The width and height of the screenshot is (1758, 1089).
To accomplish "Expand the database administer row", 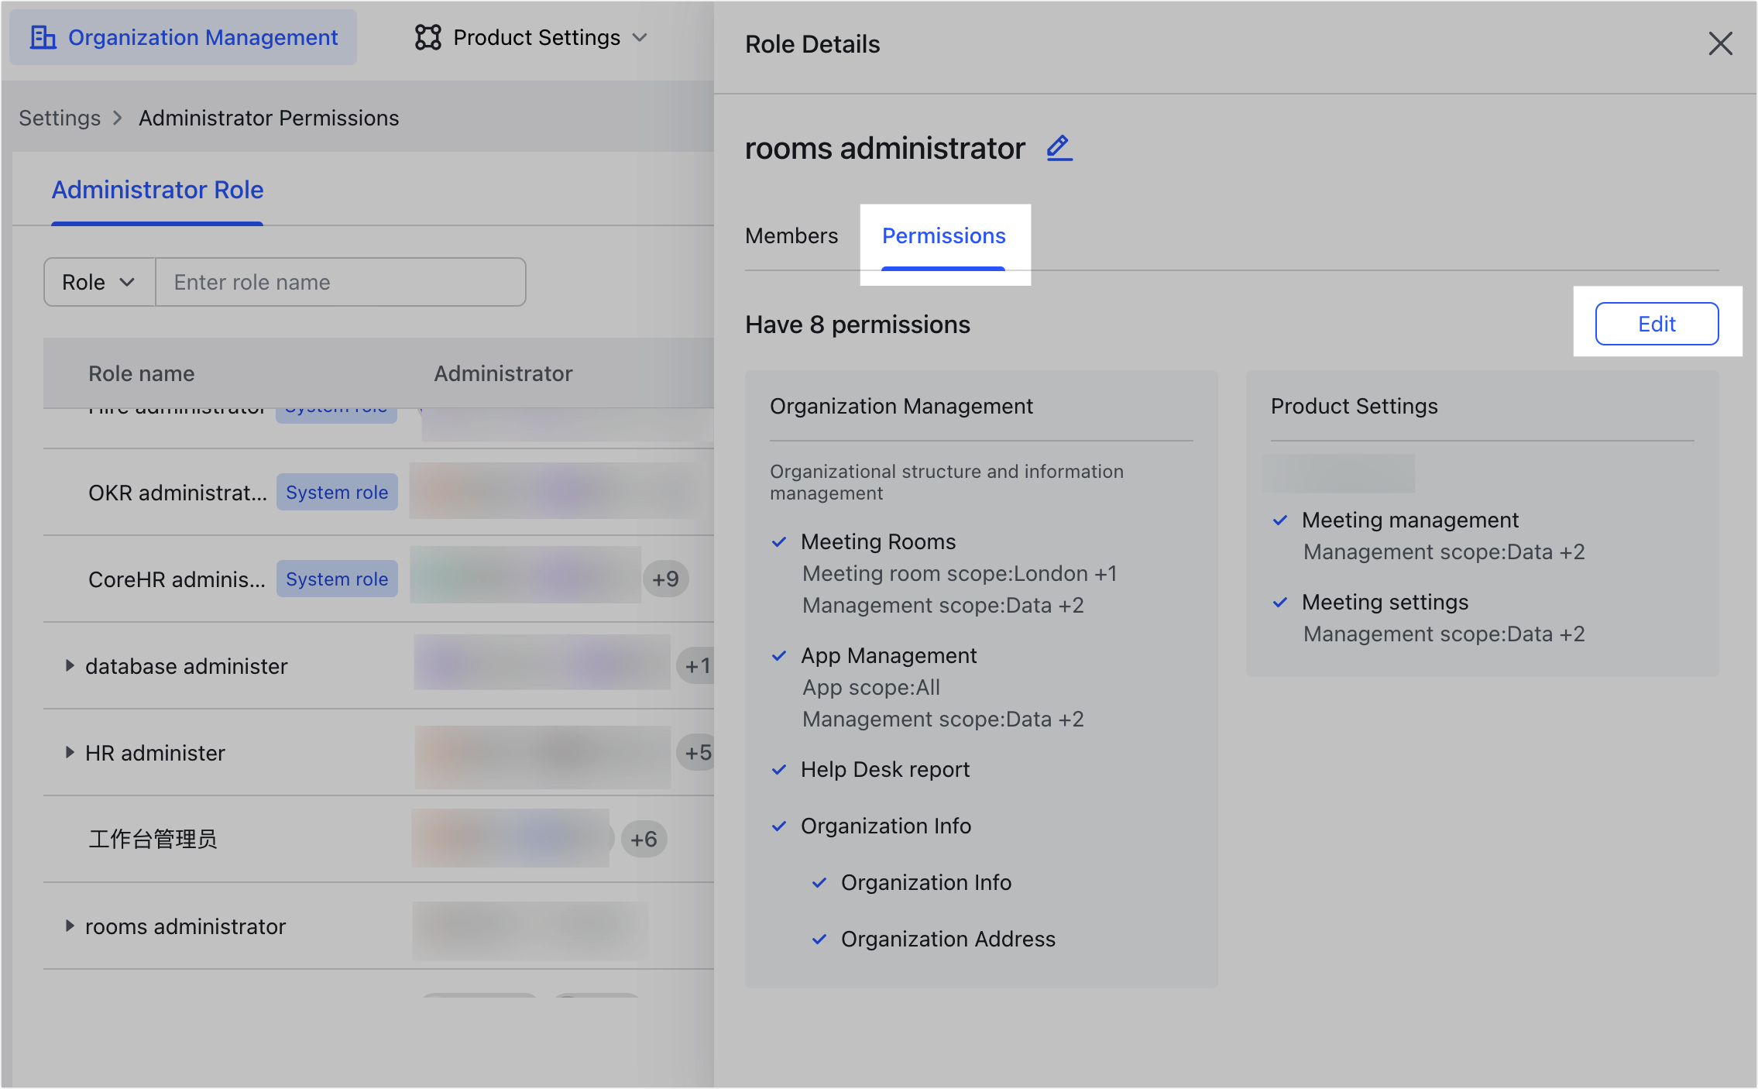I will (x=69, y=665).
